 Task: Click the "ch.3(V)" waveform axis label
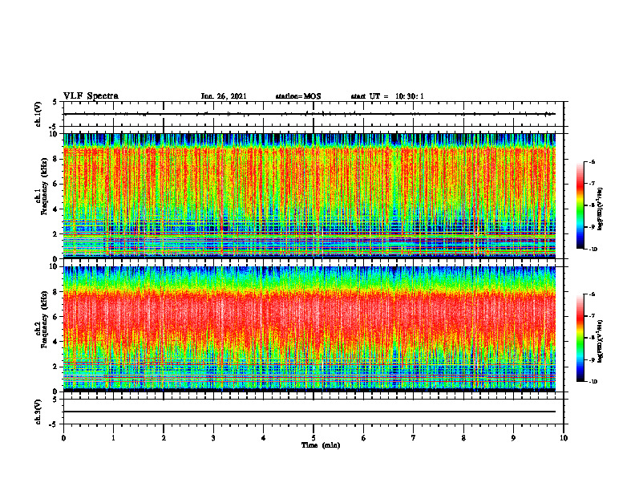(x=38, y=412)
